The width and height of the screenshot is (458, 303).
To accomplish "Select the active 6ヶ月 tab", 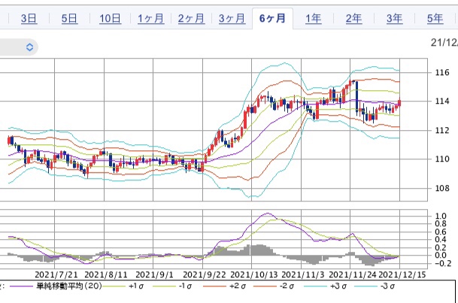I will click(272, 19).
